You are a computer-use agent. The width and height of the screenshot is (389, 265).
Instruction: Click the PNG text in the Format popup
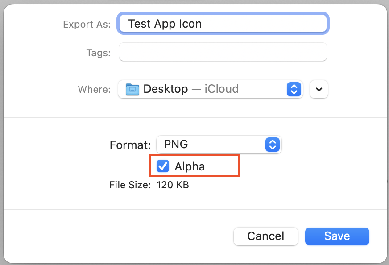click(x=176, y=145)
